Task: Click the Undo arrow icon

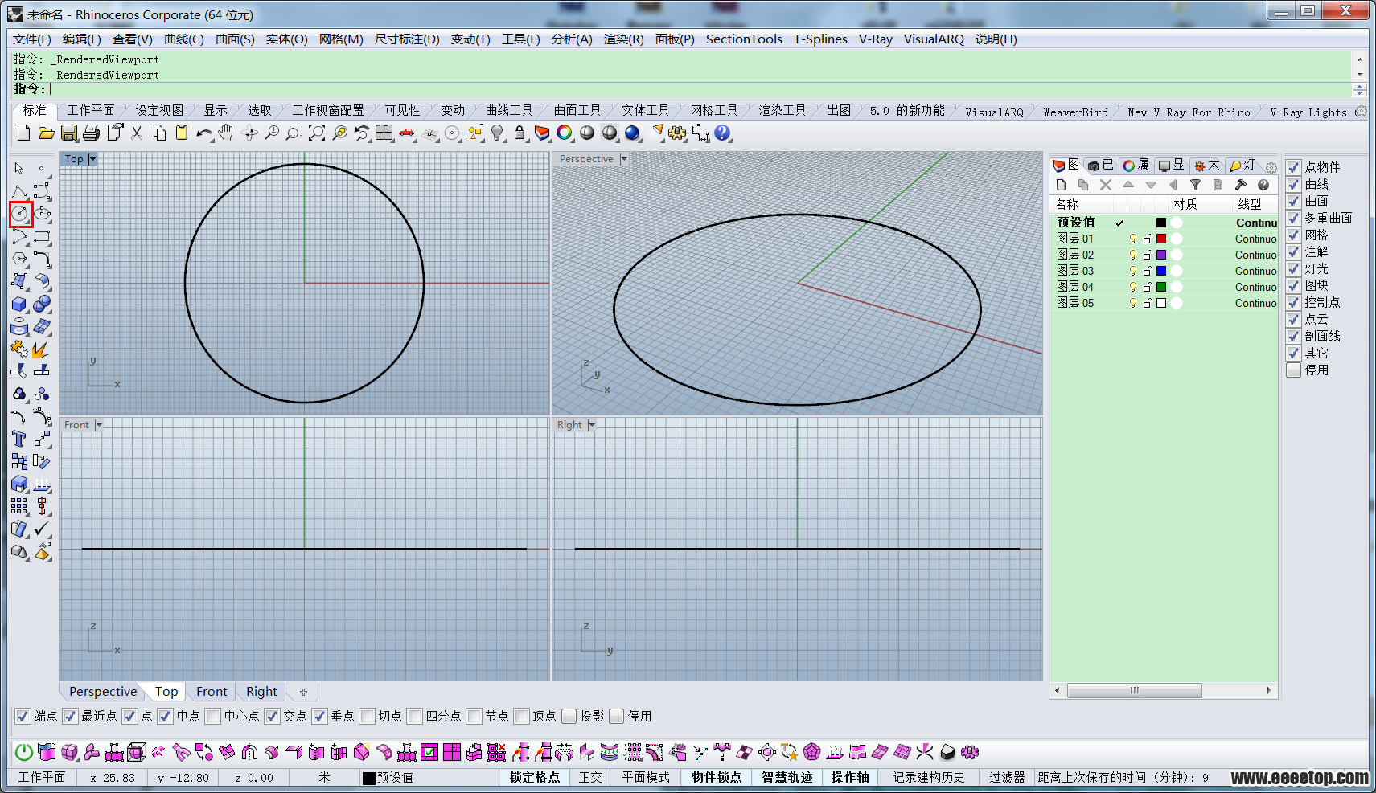Action: [203, 133]
